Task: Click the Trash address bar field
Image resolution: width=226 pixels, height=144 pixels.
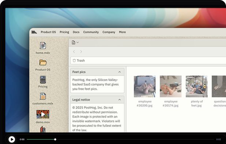Action: [148, 60]
